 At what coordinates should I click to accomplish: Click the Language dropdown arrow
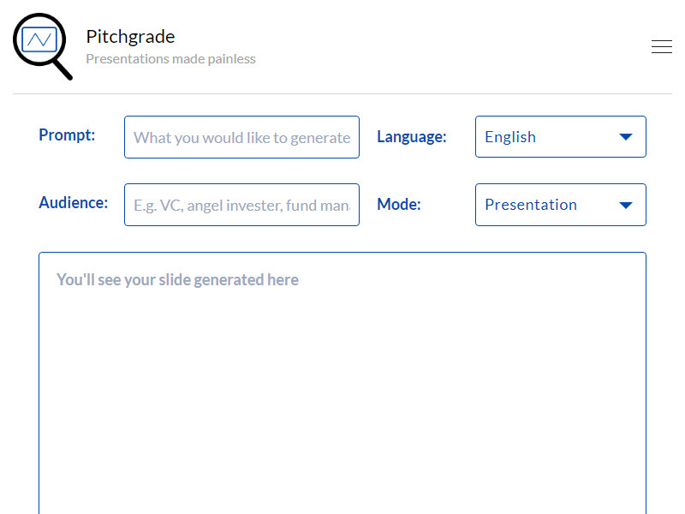coord(625,137)
